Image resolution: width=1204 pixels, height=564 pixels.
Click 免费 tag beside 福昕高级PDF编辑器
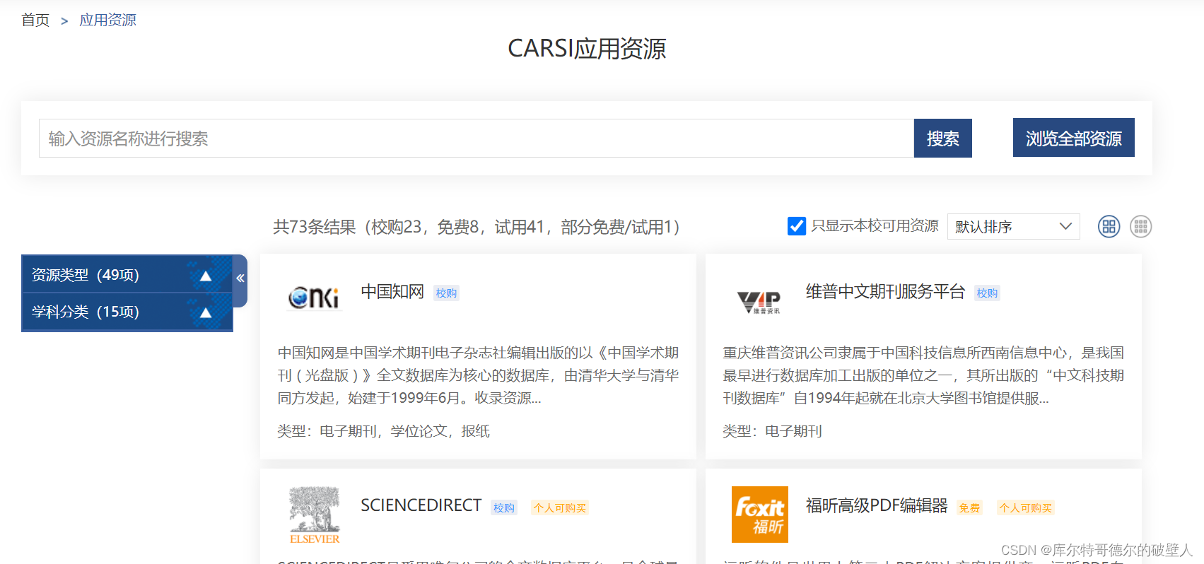(969, 508)
